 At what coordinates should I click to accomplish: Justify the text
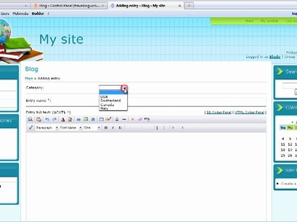(x=150, y=128)
